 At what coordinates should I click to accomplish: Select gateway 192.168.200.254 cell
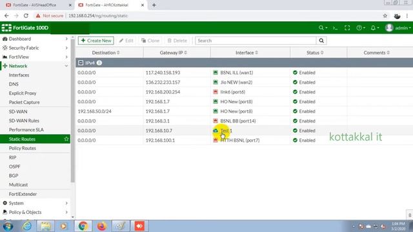coord(163,92)
